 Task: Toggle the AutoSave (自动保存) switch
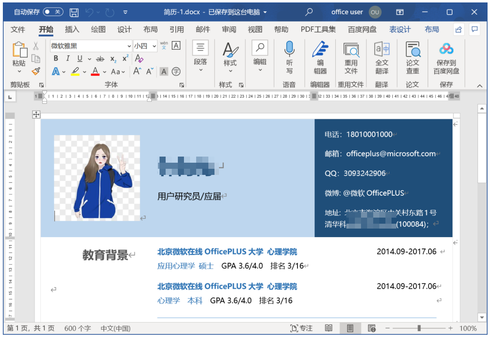[x=54, y=12]
